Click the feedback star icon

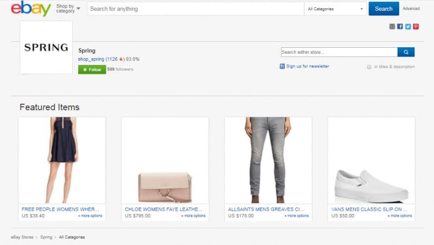coord(121,59)
